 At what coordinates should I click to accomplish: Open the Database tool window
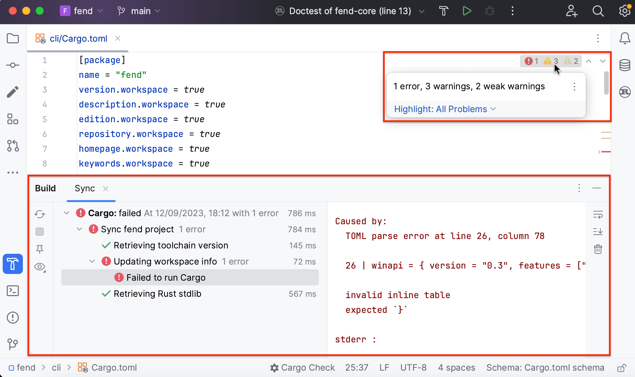(x=625, y=65)
